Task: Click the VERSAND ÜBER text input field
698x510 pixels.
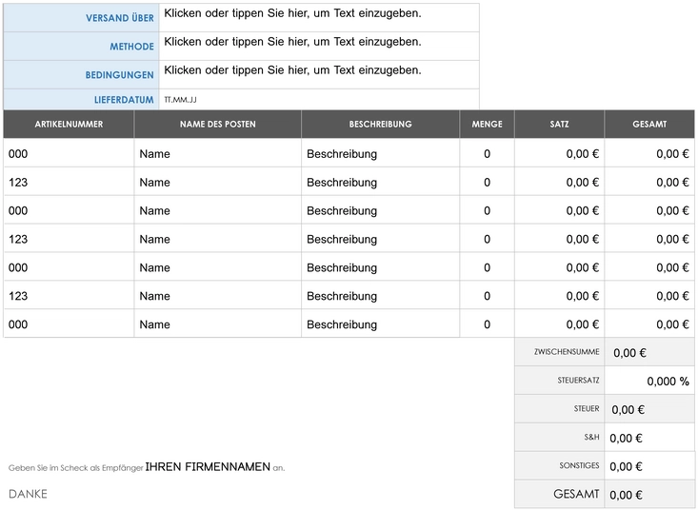Action: (319, 17)
